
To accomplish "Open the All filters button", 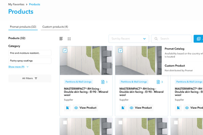I will click(30, 78).
